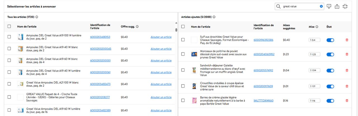Image resolution: width=358 pixels, height=116 pixels.
Task: Add article for ID 6000200200001
Action: [161, 60]
